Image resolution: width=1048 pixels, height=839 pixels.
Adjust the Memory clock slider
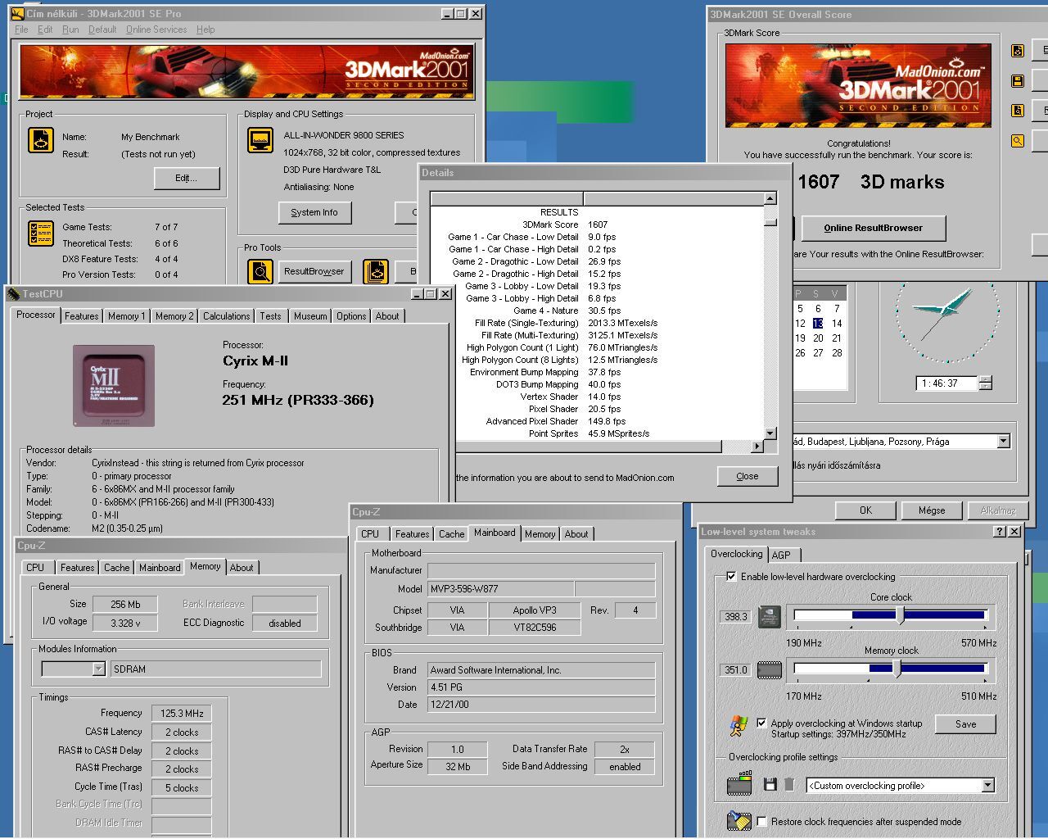pyautogui.click(x=897, y=669)
